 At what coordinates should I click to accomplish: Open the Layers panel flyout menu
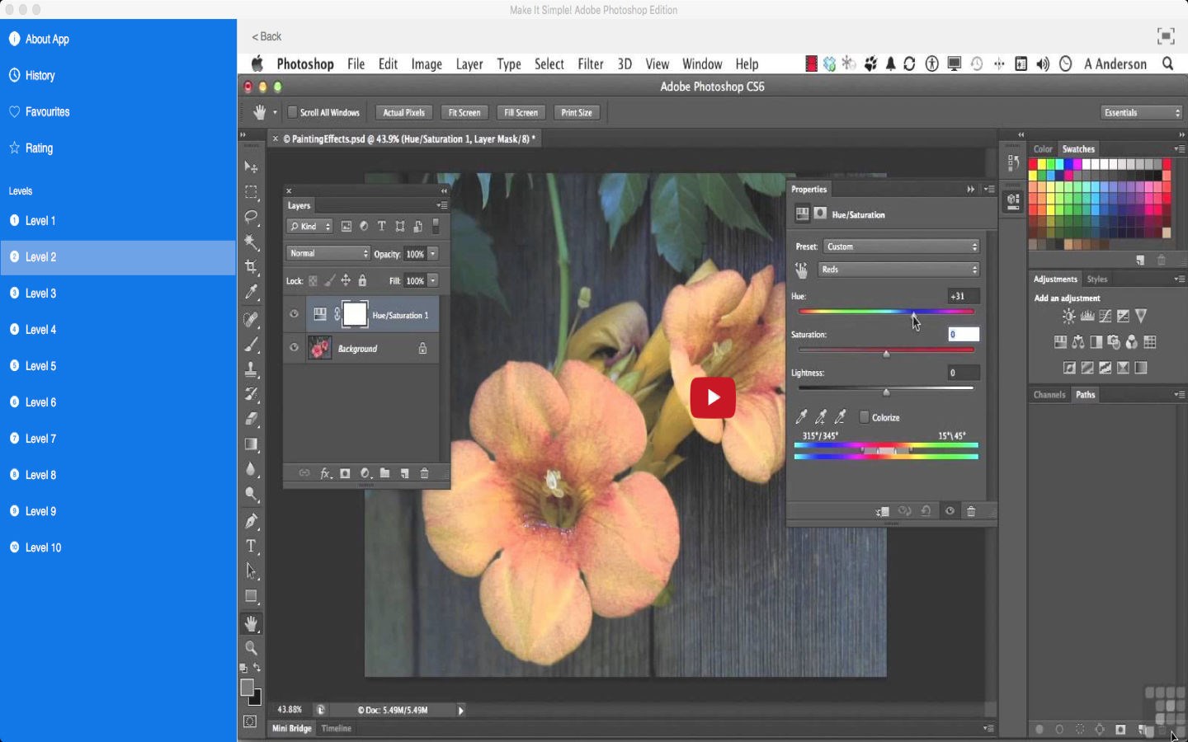click(442, 205)
